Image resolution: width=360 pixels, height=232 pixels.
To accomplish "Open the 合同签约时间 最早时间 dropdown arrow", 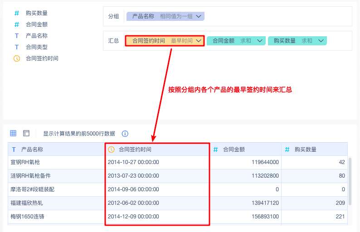I will [x=199, y=41].
